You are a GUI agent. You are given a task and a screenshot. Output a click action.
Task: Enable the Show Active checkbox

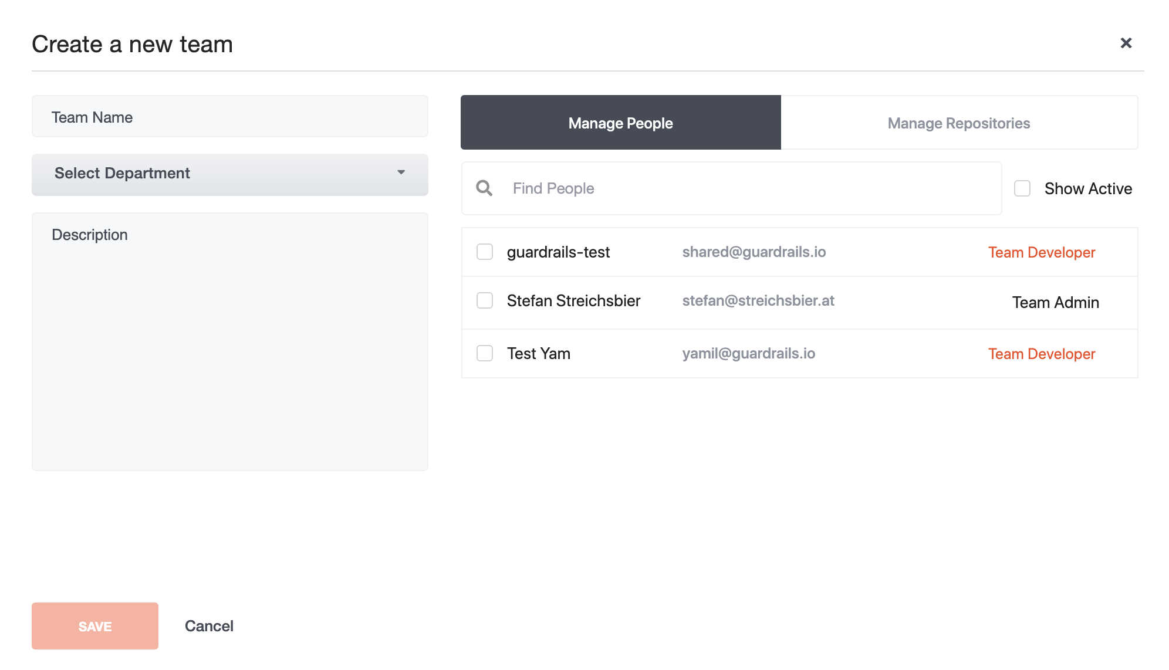[x=1022, y=188]
